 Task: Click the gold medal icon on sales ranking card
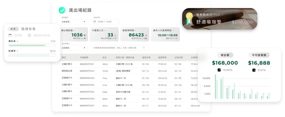(189, 19)
